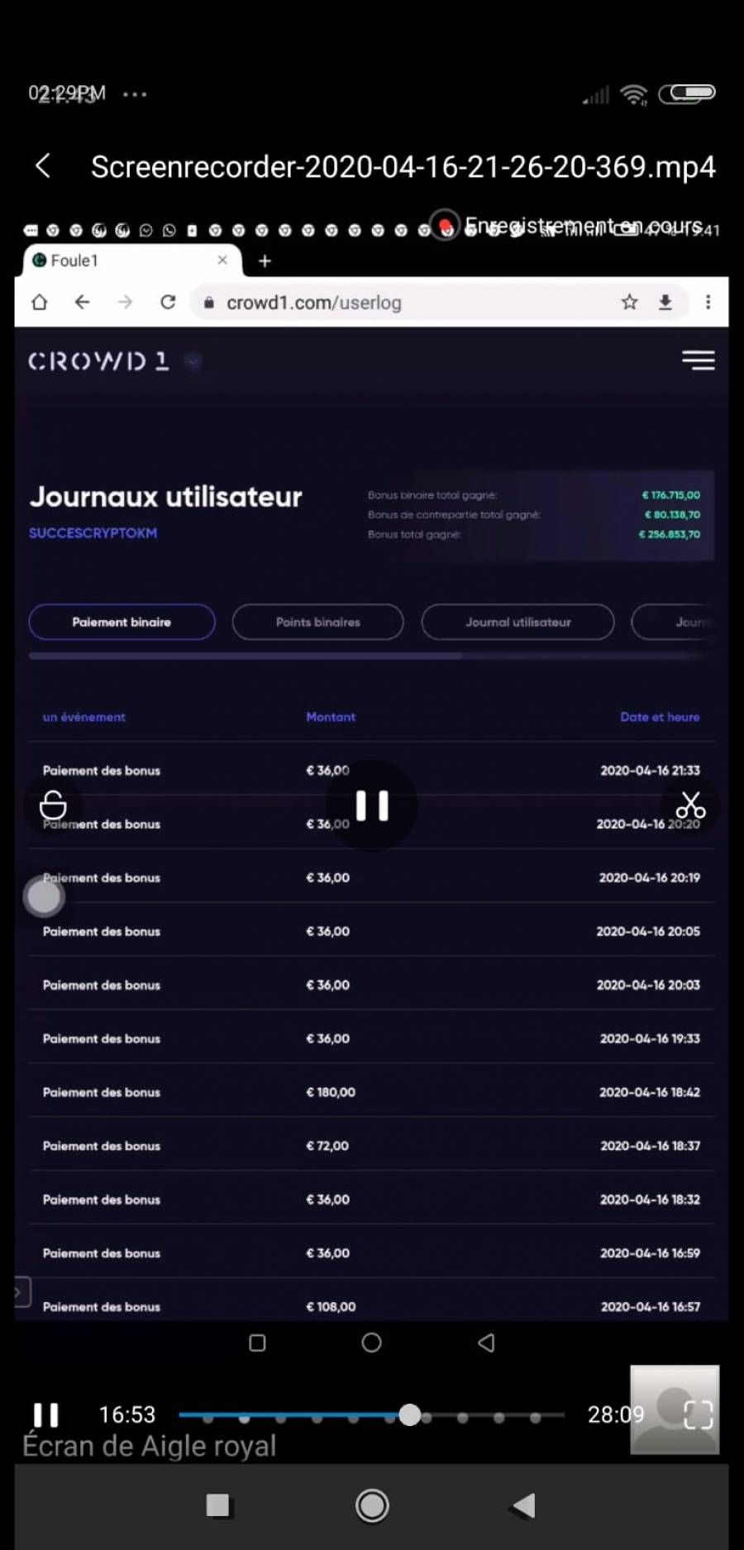Click the video title Screenrecorder-2020-04-16-21-26-20-369.mp4

coord(403,166)
